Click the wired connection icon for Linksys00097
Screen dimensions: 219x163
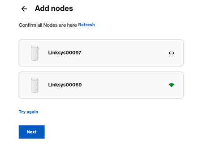(x=172, y=53)
